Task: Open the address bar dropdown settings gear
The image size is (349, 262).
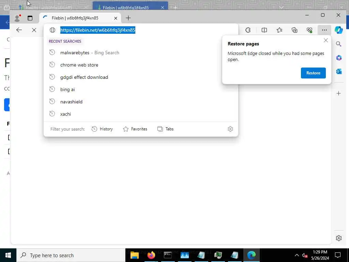Action: coord(230,129)
